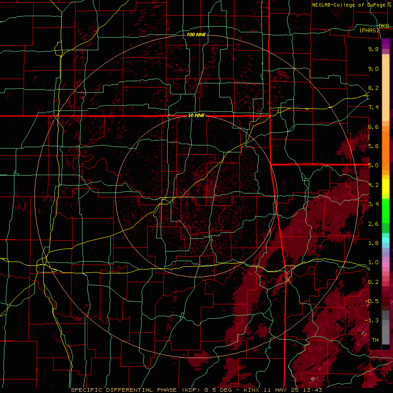This screenshot has height=393, width=393.
Task: Pick the peach band beside 8.2
Action: 386,89
